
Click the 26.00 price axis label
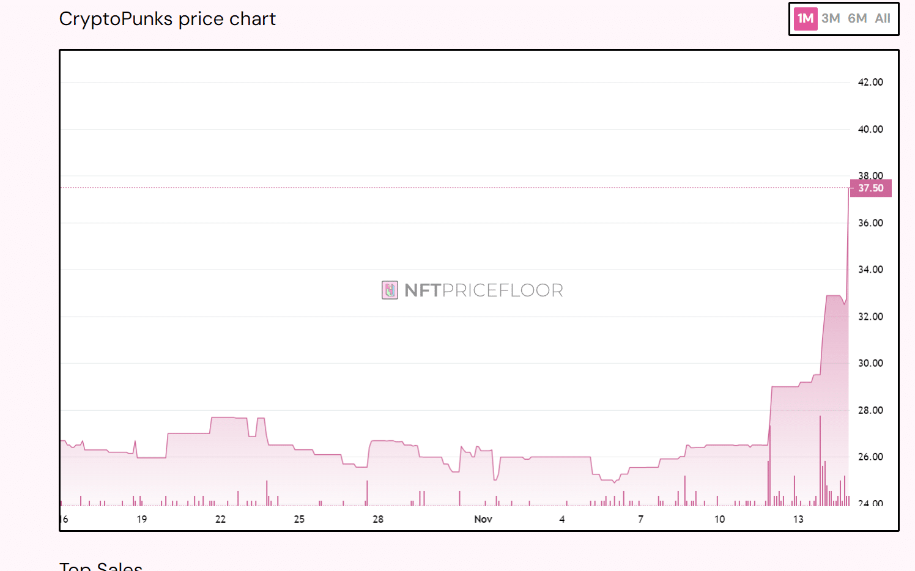point(870,457)
